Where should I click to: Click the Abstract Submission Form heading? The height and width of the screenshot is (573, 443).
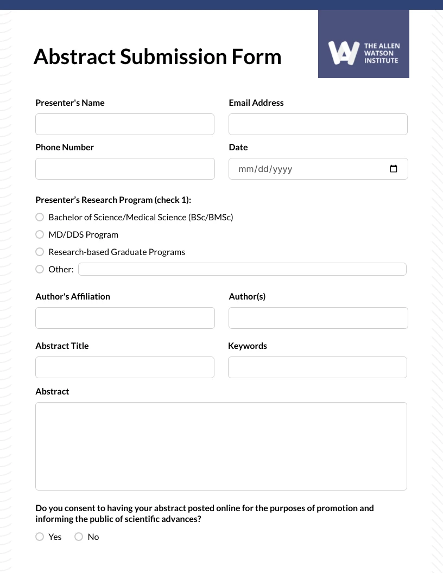coord(157,56)
